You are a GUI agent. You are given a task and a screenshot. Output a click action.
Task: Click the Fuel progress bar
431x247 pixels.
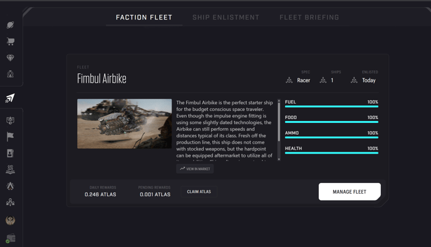click(331, 107)
